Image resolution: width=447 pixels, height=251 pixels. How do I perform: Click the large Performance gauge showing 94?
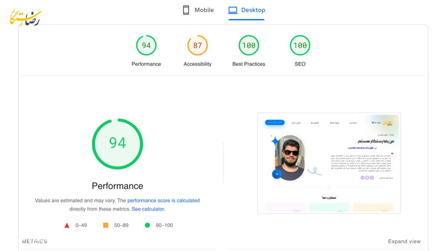[x=117, y=144]
